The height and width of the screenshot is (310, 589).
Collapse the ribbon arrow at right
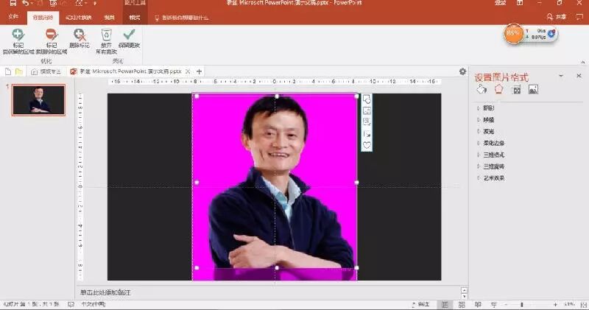click(x=583, y=63)
